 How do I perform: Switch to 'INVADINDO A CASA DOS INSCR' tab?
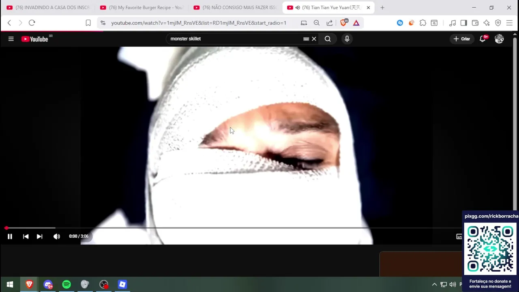pos(48,8)
